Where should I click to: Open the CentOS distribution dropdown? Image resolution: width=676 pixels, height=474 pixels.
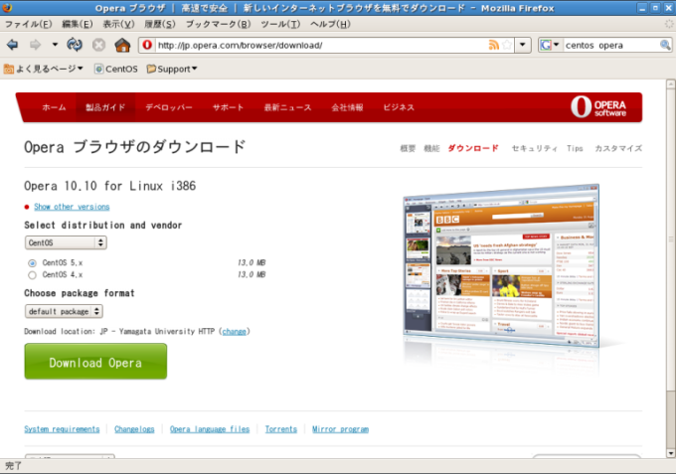[x=66, y=242]
